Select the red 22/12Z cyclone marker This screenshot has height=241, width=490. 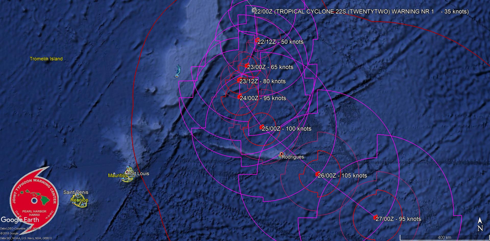(x=257, y=40)
